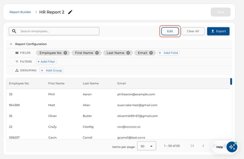Focus the Search employees input field
The height and width of the screenshot is (159, 244).
point(54,31)
